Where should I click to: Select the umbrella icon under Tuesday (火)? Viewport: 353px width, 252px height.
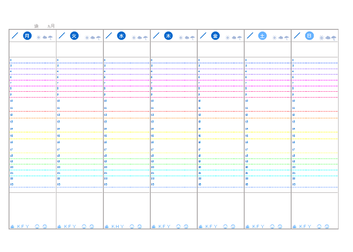point(98,38)
